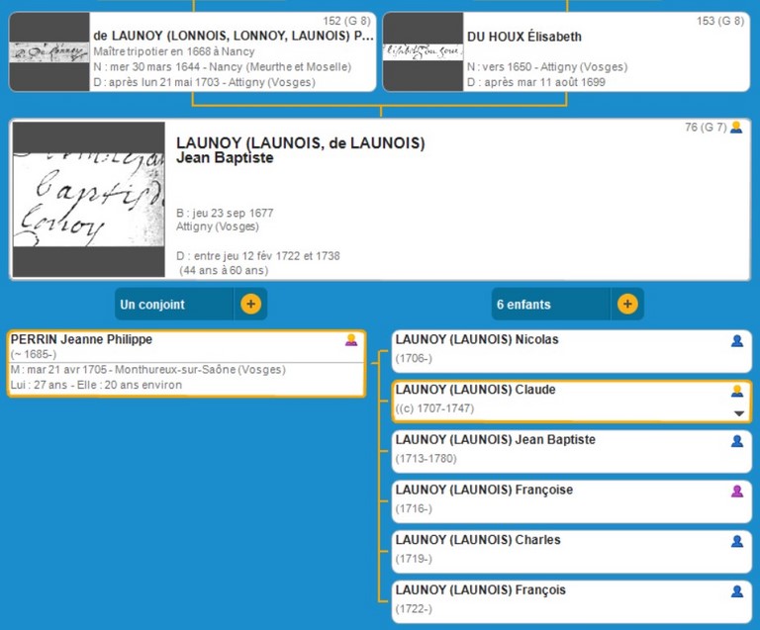View DU HOUX Élisabeth's signature thumbnail
Viewport: 760px width, 630px height.
tap(423, 51)
